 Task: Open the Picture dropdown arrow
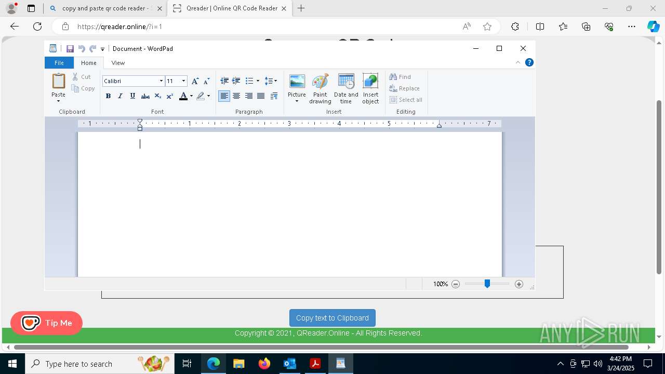pyautogui.click(x=297, y=101)
